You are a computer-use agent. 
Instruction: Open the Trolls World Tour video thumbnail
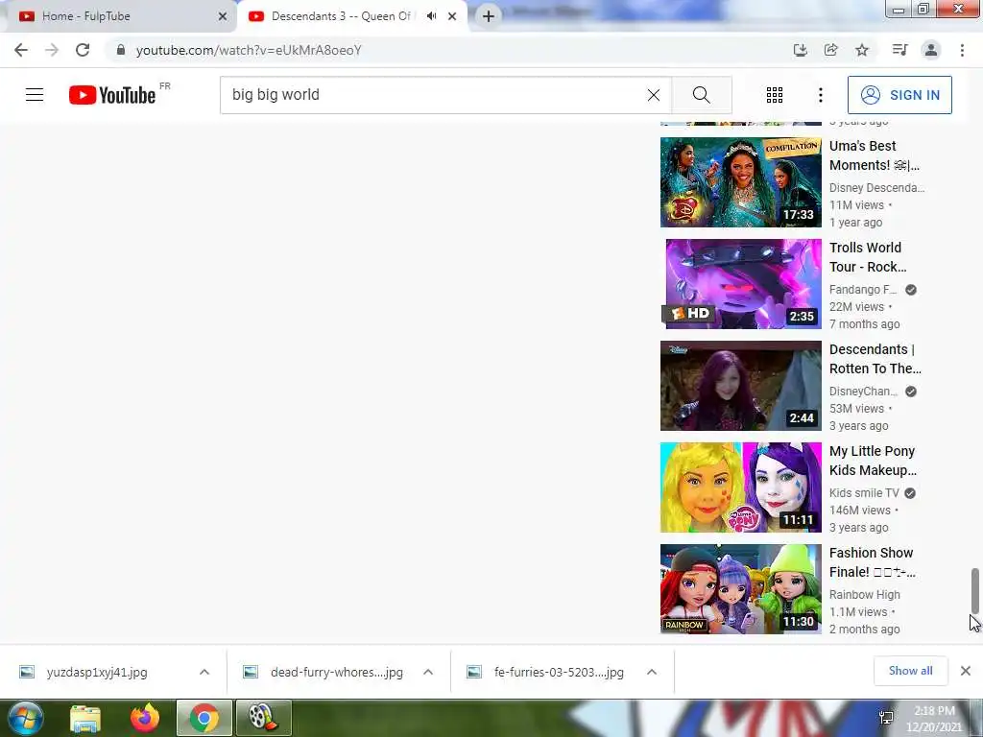[x=740, y=284]
